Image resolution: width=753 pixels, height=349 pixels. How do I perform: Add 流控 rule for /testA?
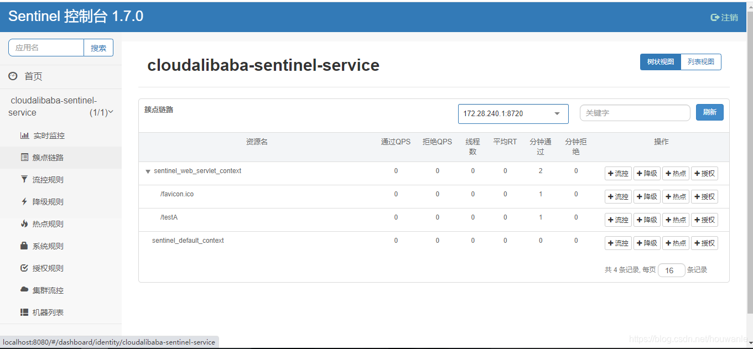click(618, 220)
